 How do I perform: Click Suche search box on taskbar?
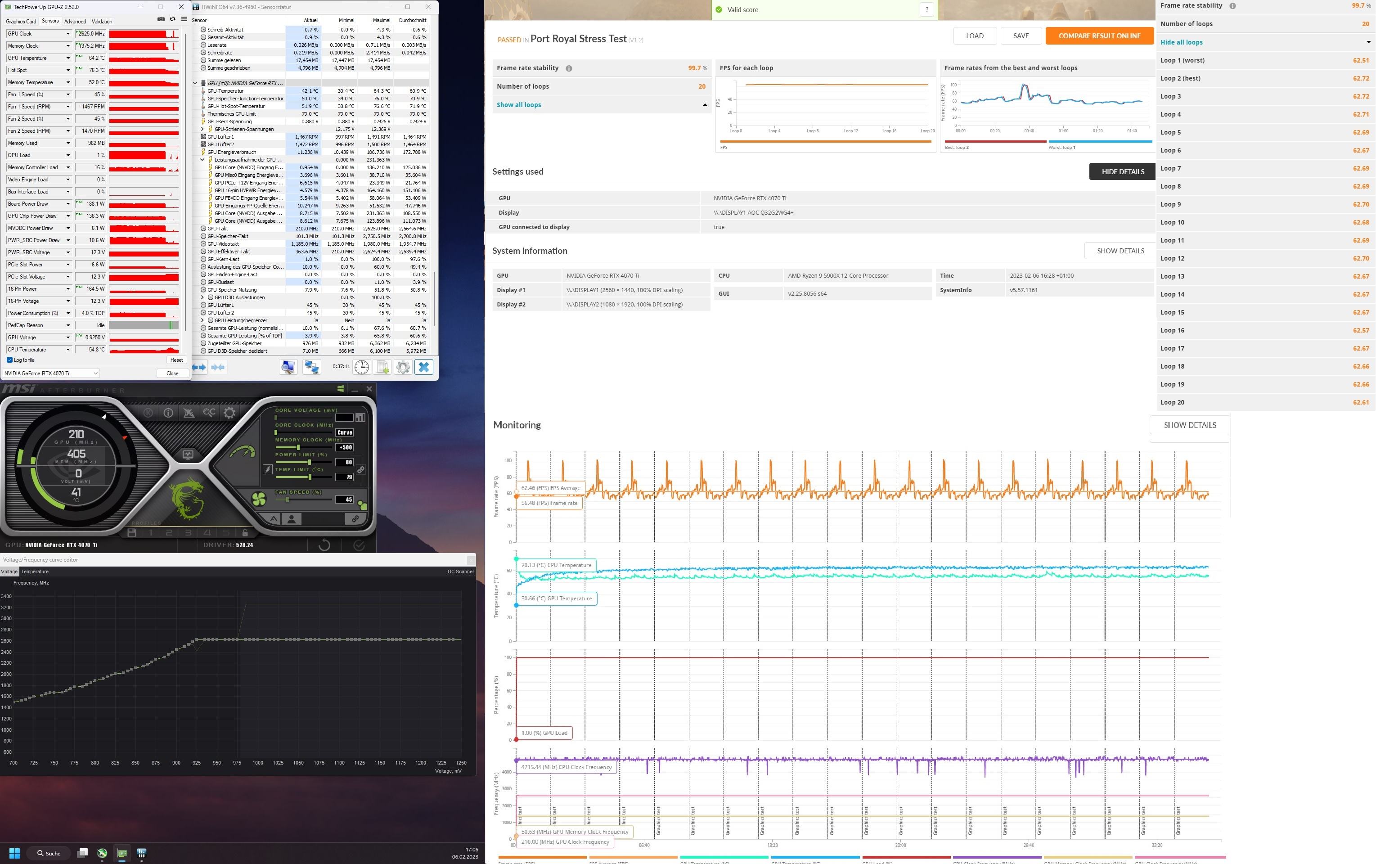(49, 853)
